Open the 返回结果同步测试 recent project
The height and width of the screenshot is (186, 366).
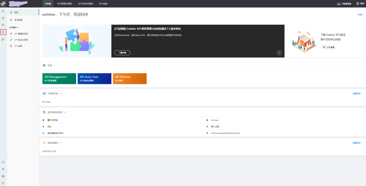click(x=55, y=133)
